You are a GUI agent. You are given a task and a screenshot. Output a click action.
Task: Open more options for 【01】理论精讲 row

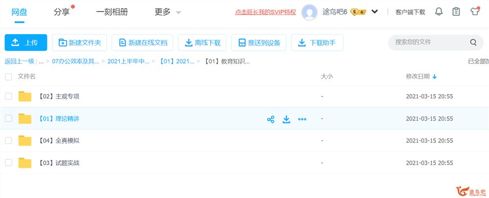[x=302, y=119]
